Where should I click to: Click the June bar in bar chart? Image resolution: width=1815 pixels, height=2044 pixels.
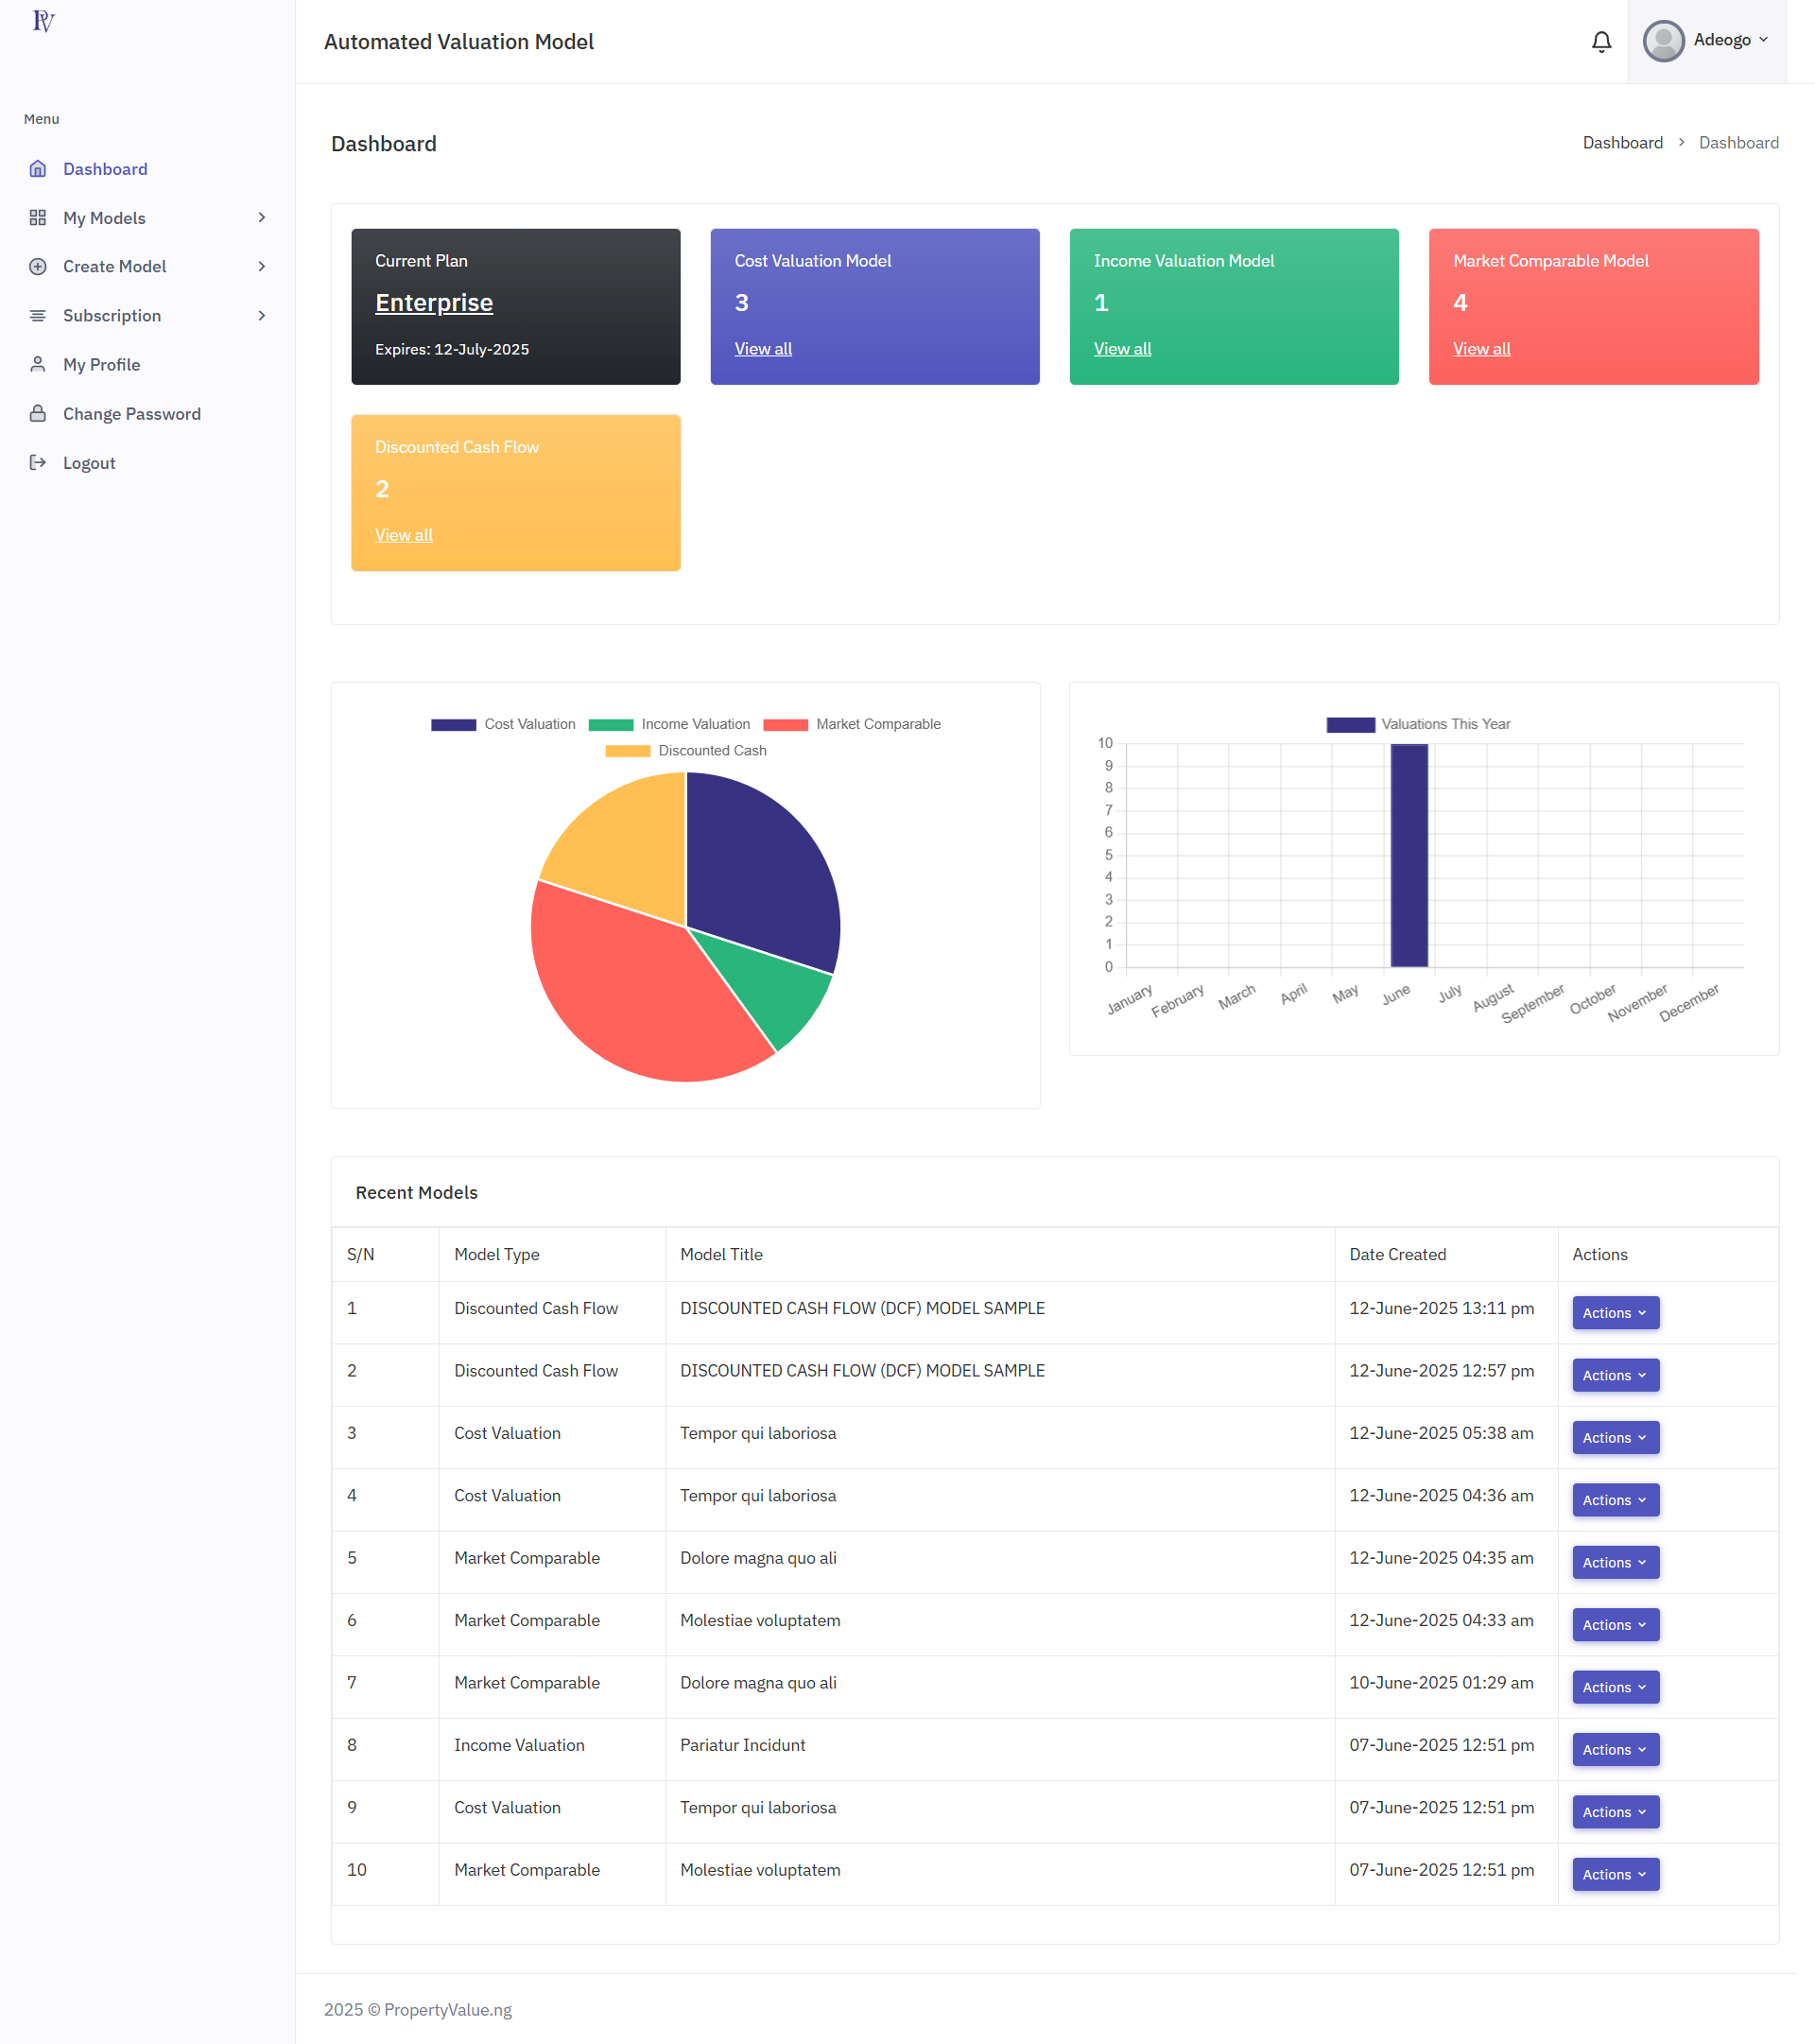click(x=1409, y=856)
